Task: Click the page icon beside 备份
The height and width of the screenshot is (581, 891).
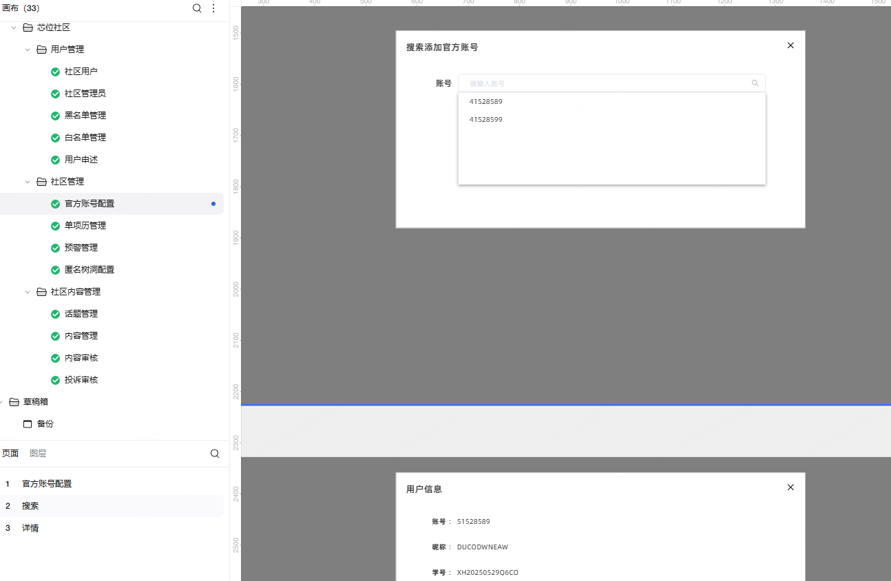Action: [x=28, y=424]
